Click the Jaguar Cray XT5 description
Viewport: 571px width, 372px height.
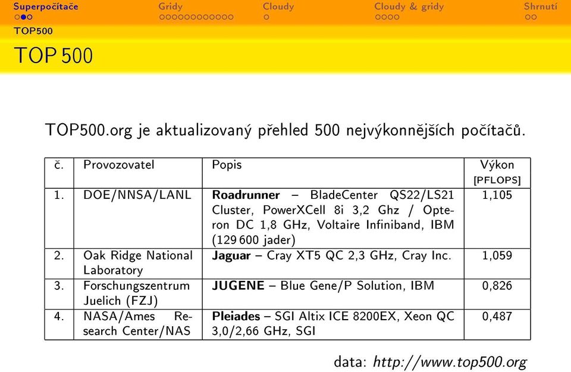pyautogui.click(x=331, y=256)
